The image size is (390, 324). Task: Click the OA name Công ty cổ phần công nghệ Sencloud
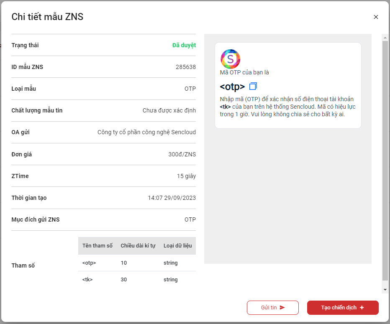pyautogui.click(x=146, y=133)
